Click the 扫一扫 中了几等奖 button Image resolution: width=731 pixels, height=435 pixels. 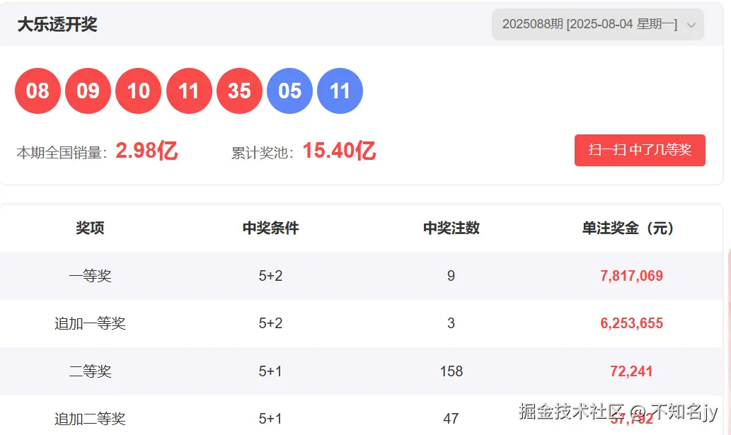639,150
